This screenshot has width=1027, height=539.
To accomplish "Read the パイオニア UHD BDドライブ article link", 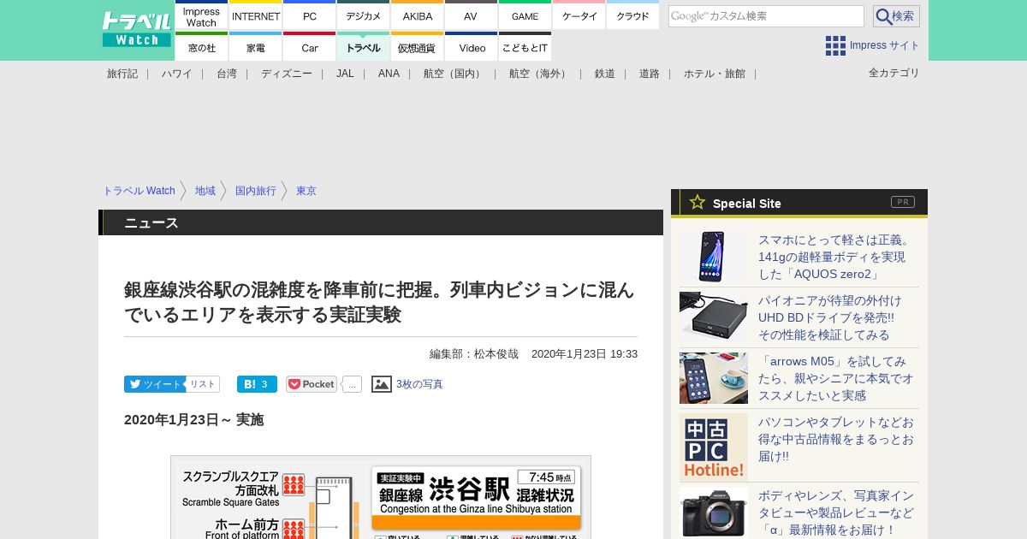I will point(830,317).
